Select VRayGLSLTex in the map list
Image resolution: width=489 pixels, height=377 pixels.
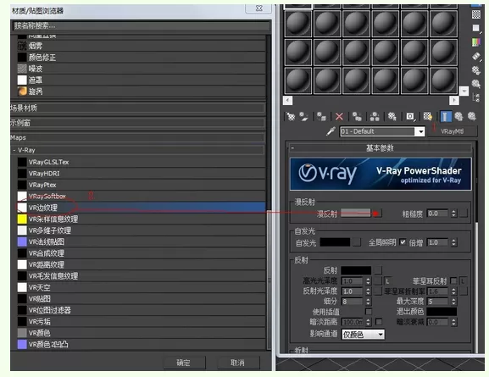pos(142,162)
